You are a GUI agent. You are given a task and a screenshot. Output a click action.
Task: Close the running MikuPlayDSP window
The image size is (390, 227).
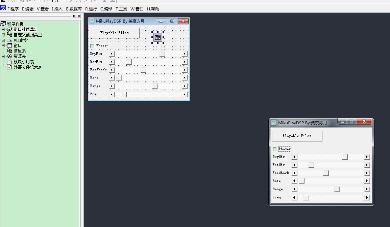click(x=364, y=122)
